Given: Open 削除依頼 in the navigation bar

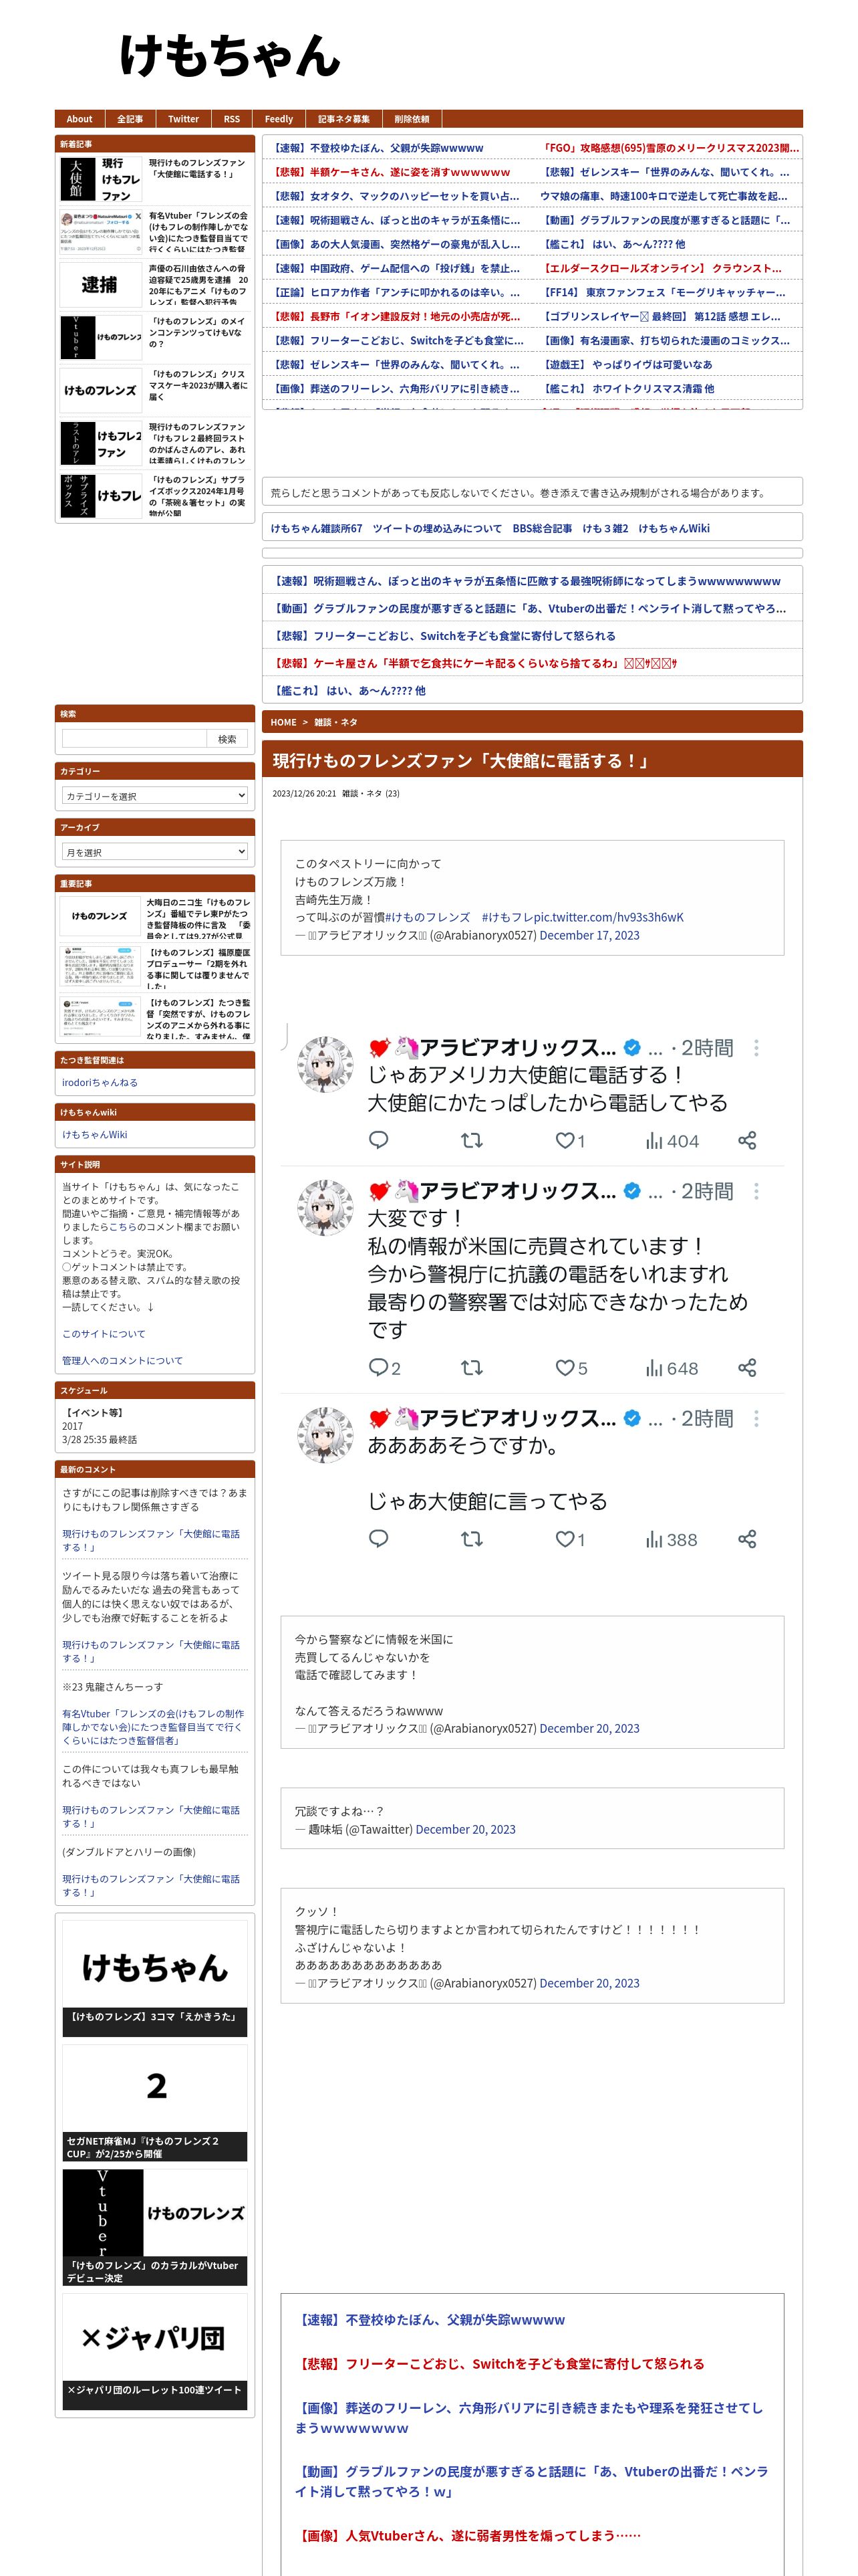Looking at the screenshot, I should coord(412,119).
